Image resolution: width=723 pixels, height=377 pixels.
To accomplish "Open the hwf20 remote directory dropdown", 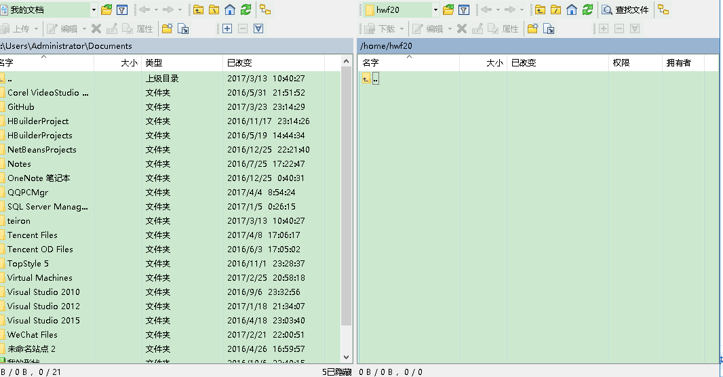I will [x=434, y=9].
